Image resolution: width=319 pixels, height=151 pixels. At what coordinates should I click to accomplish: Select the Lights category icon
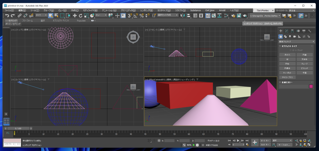pyautogui.click(x=290, y=37)
